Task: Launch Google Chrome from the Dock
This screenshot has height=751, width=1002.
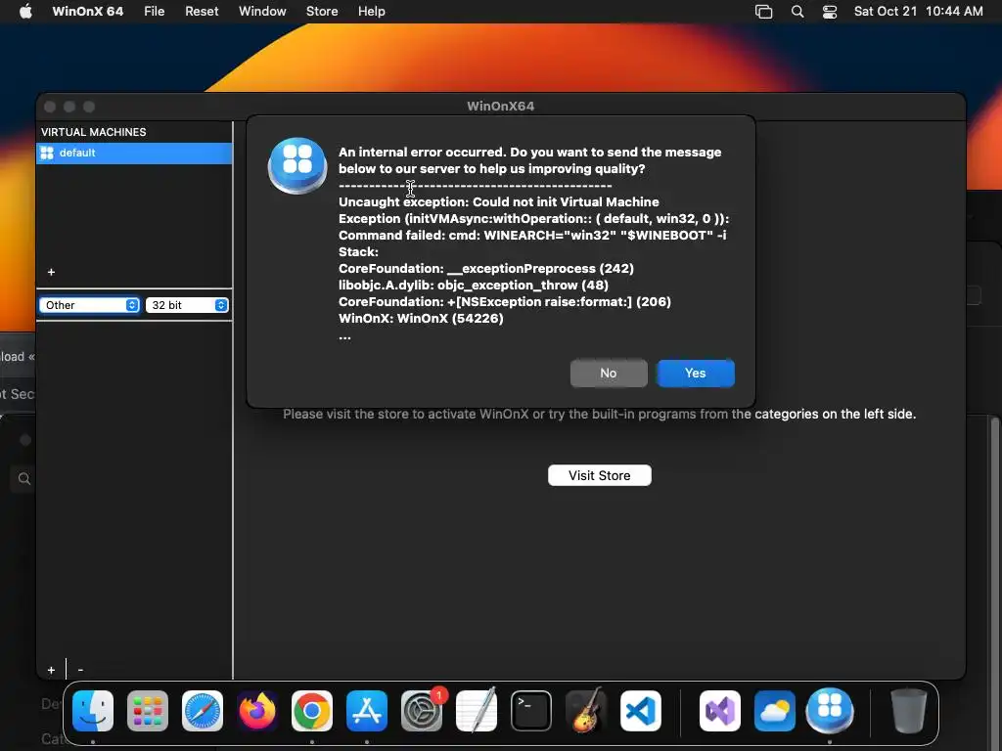Action: [x=312, y=711]
